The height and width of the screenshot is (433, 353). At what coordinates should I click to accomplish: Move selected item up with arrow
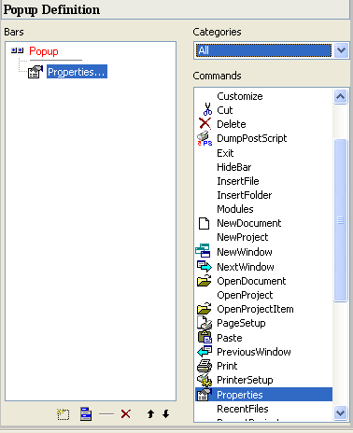[150, 414]
